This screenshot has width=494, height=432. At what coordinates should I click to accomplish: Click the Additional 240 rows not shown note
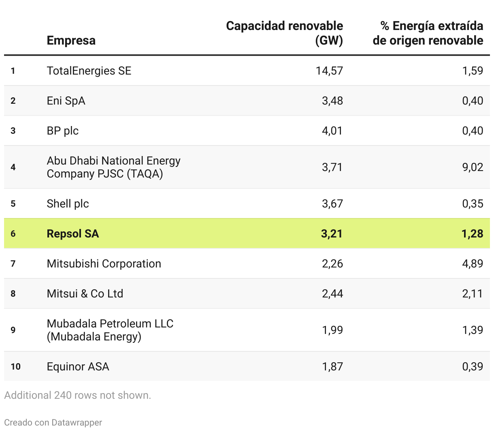[x=77, y=395]
